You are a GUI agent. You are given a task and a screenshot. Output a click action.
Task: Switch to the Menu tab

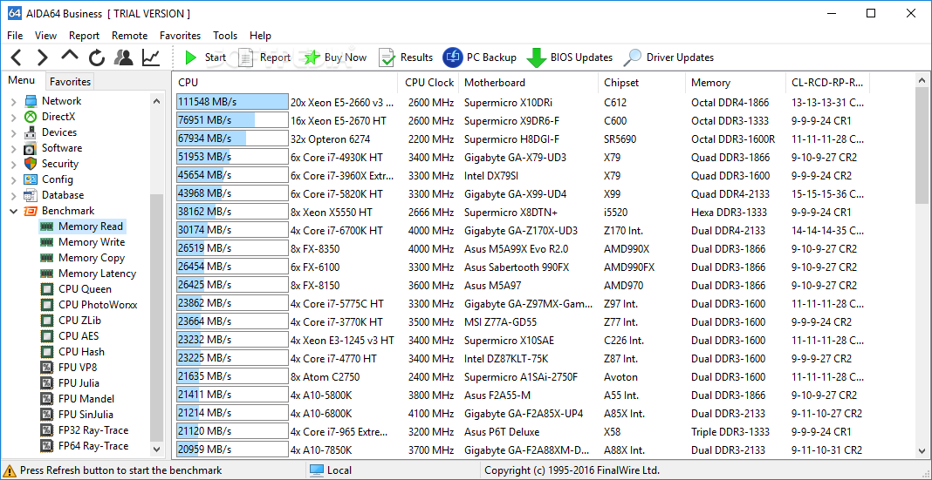(22, 81)
